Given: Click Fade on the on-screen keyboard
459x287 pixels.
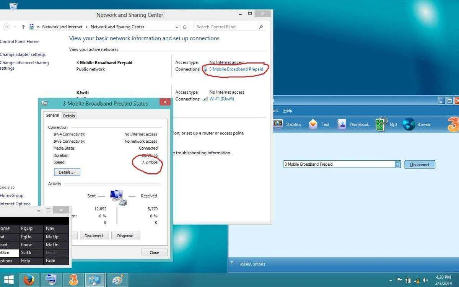Looking at the screenshot, I should click(x=56, y=261).
